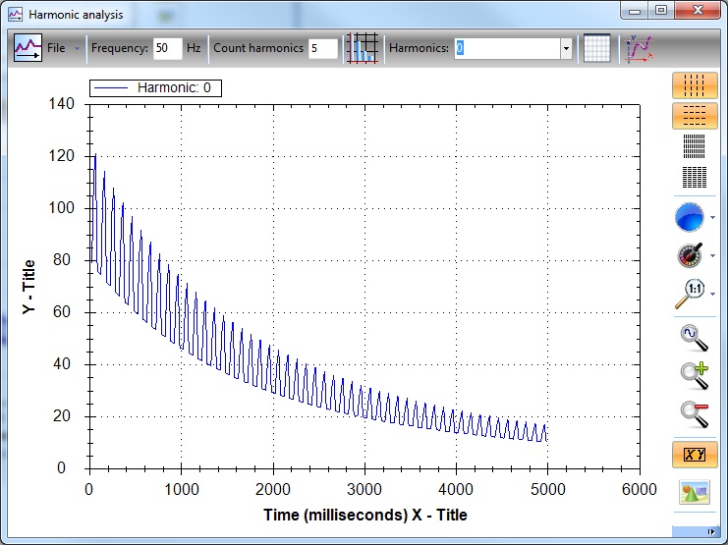This screenshot has height=545, width=728.
Task: Zoom in with the plus magnifier
Action: pyautogui.click(x=695, y=375)
